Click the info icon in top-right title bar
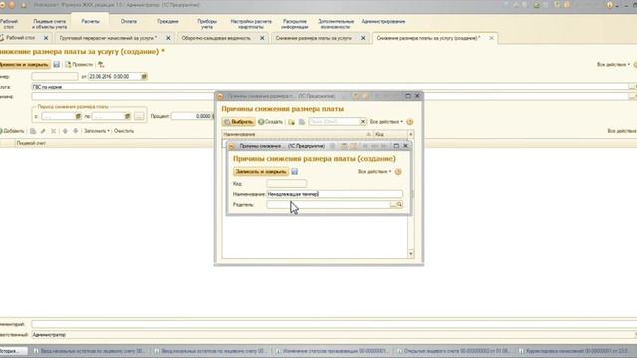 pos(609,5)
